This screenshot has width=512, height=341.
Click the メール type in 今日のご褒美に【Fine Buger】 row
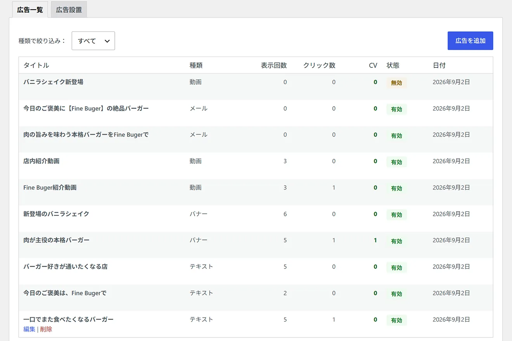pos(199,108)
